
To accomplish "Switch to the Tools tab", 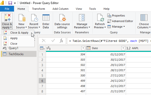I will point(92,9).
